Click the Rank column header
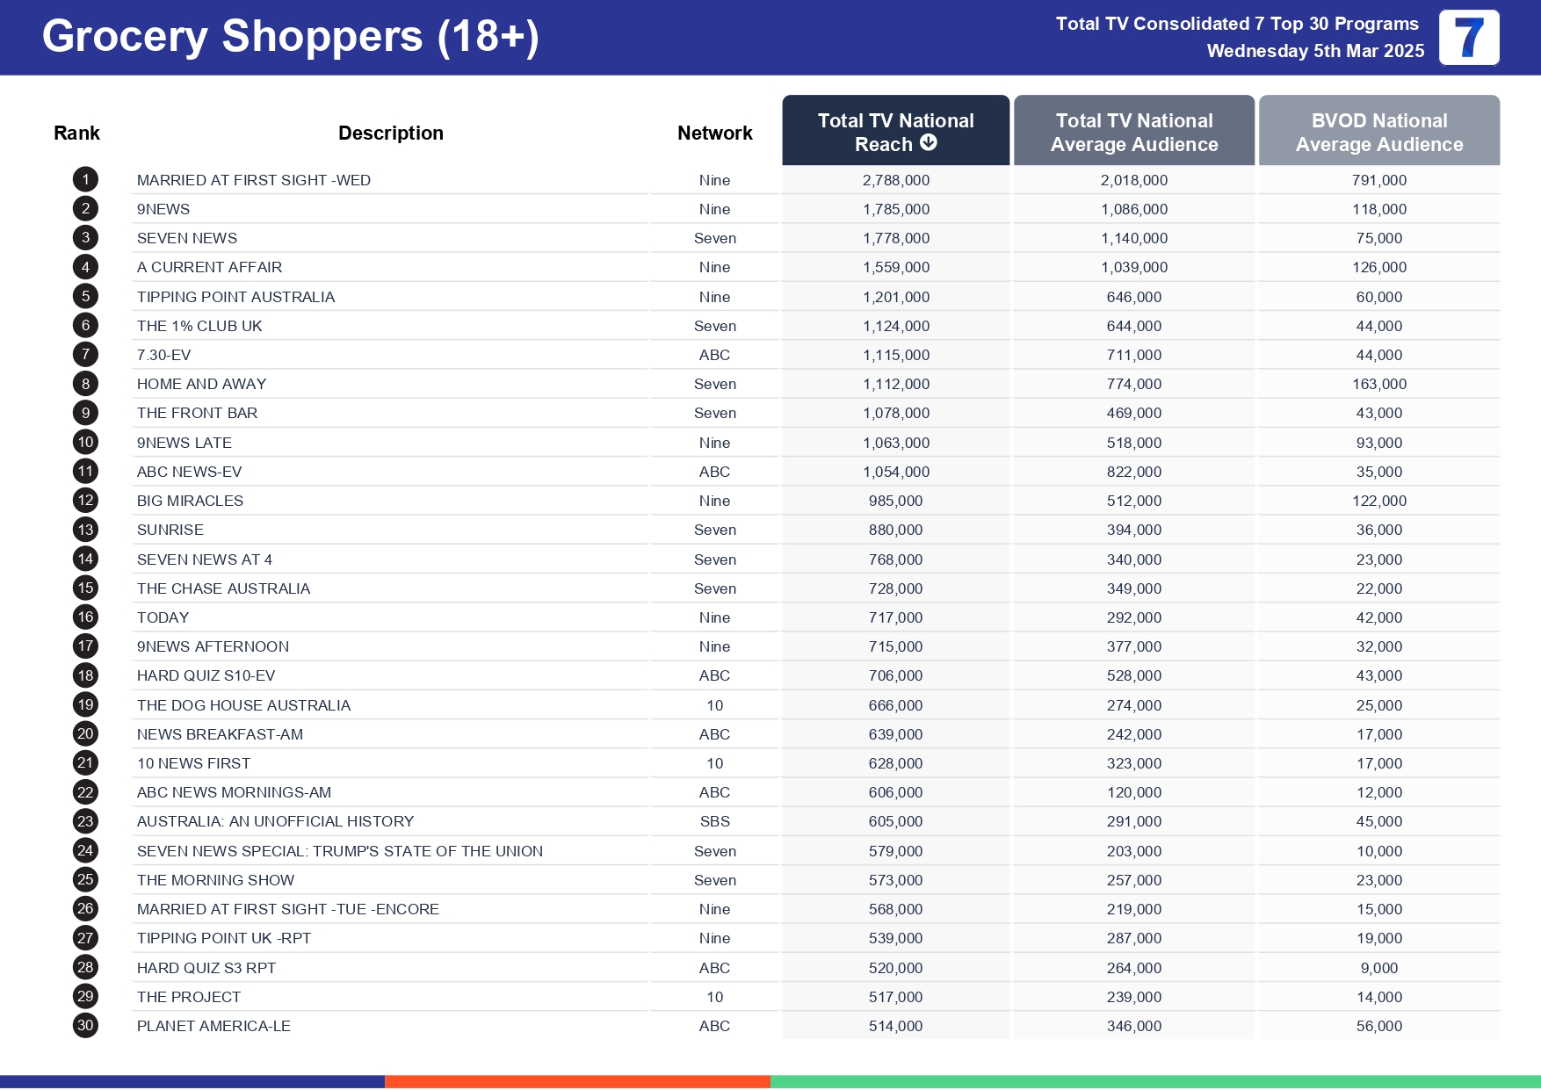The image size is (1541, 1090). [76, 134]
